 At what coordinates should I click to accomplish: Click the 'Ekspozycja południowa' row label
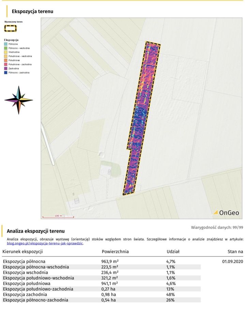27,284
